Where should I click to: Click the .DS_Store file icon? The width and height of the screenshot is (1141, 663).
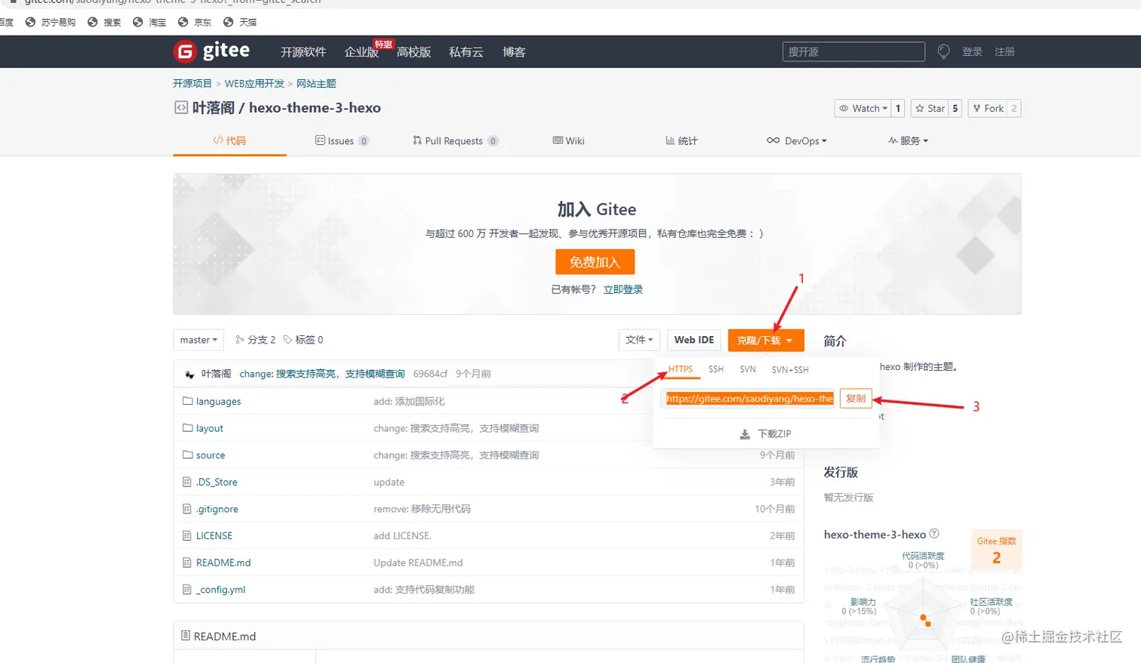pyautogui.click(x=187, y=482)
